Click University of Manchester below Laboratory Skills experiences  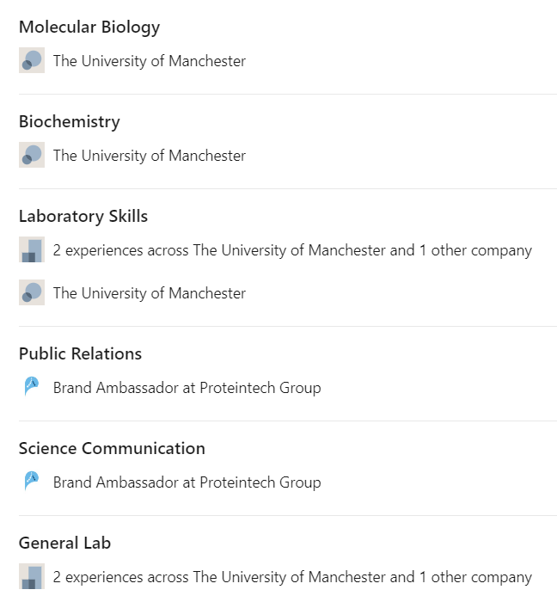pyautogui.click(x=150, y=293)
